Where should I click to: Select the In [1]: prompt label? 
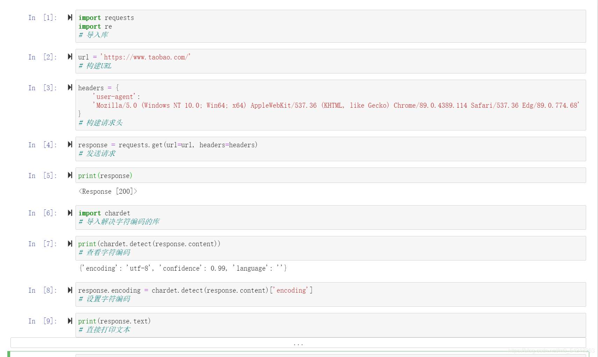43,17
